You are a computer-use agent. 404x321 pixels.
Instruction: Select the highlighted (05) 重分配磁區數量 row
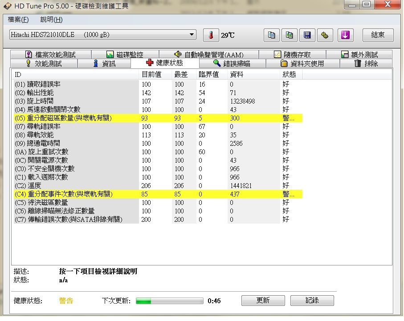coord(158,118)
